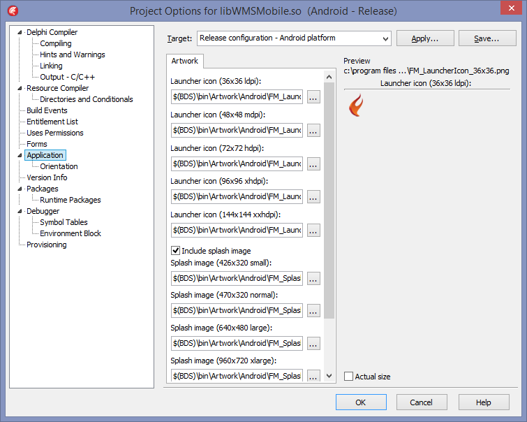
Task: Open Help for project options
Action: tap(484, 402)
